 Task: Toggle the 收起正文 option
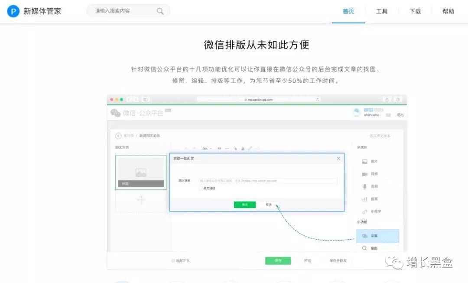tap(180, 260)
